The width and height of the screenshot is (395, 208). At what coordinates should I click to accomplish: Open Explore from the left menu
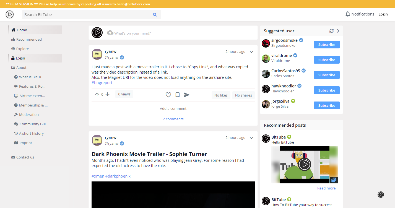22,49
